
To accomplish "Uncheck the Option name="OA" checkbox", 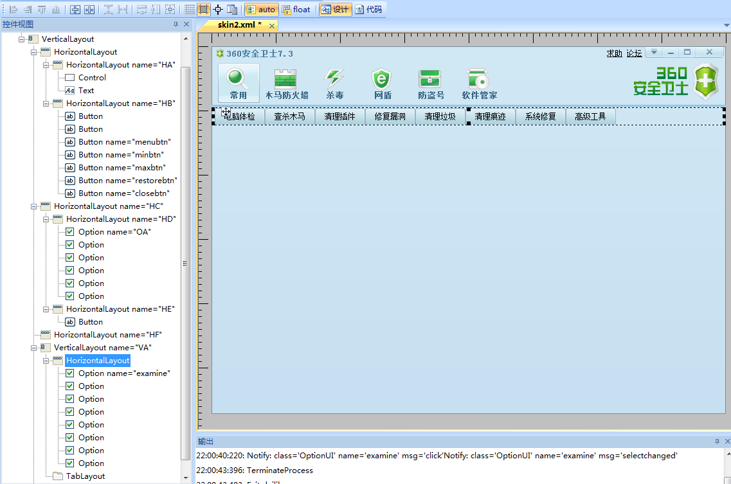I will click(x=69, y=231).
